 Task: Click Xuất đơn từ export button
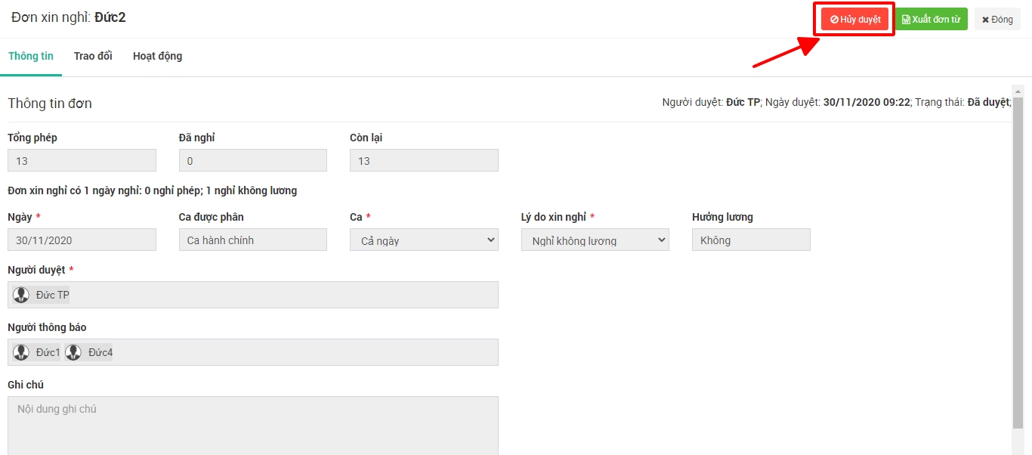[931, 20]
